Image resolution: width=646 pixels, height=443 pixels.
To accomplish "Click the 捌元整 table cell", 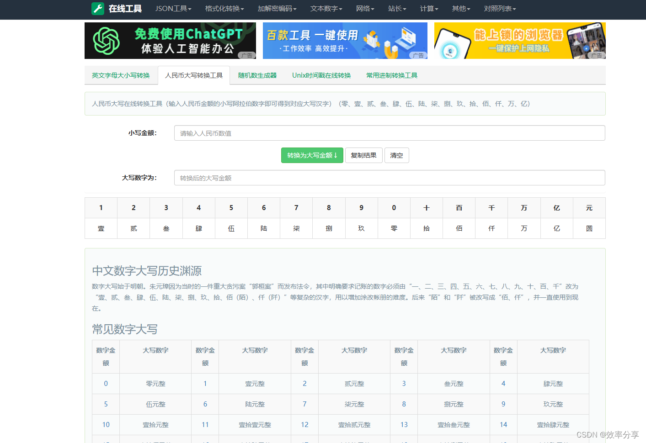I will coord(454,404).
